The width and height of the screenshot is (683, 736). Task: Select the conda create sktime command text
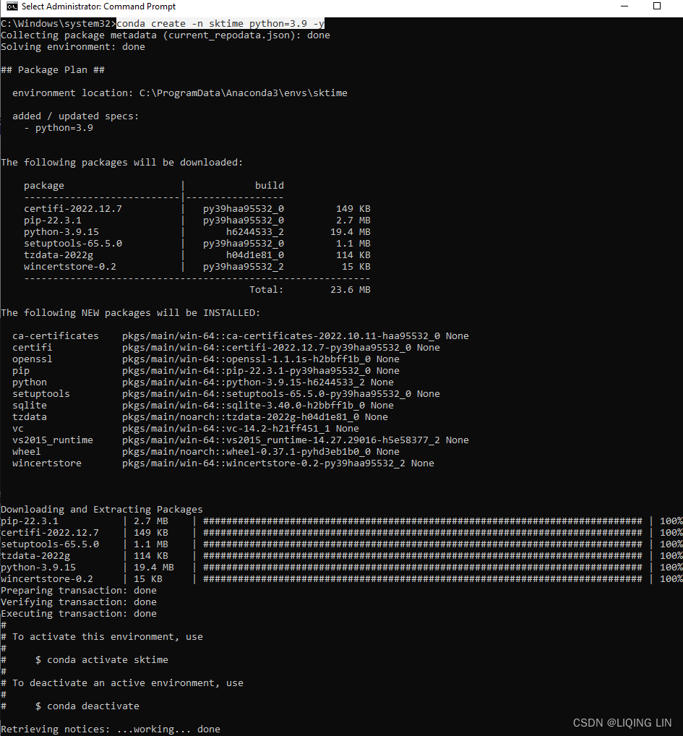tap(220, 23)
